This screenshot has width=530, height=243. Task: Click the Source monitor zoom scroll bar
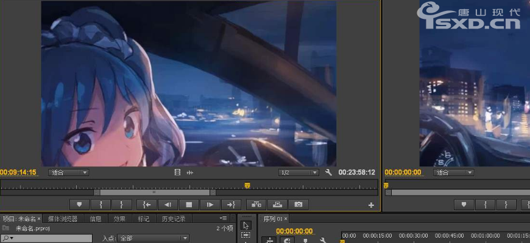pos(155,193)
